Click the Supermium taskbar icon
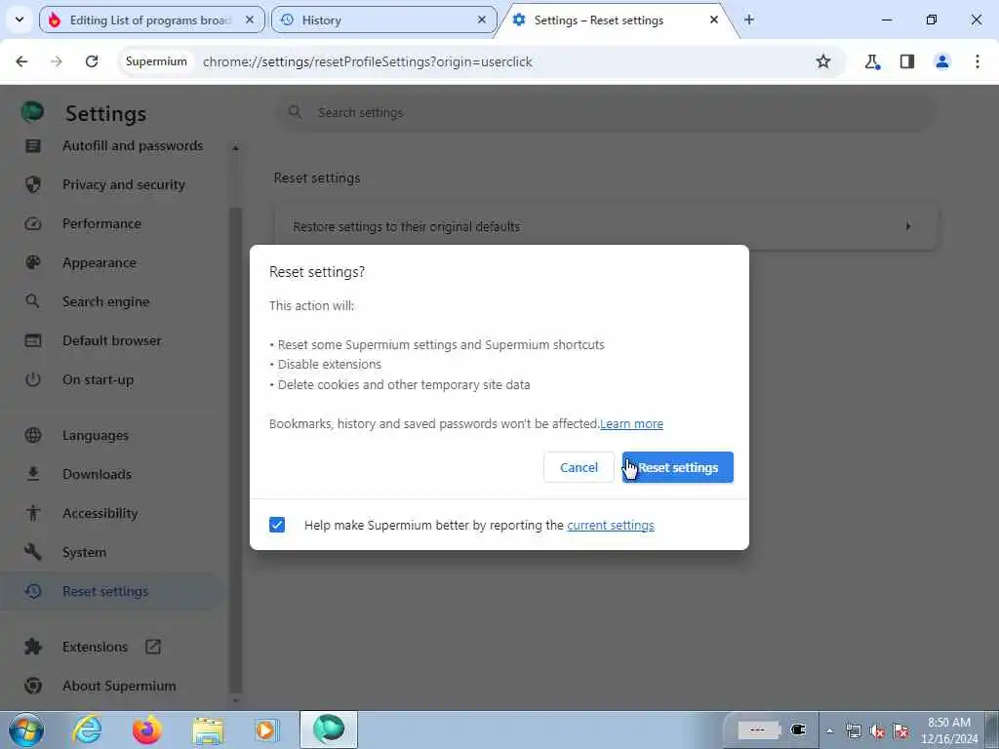999x749 pixels. pos(329,729)
